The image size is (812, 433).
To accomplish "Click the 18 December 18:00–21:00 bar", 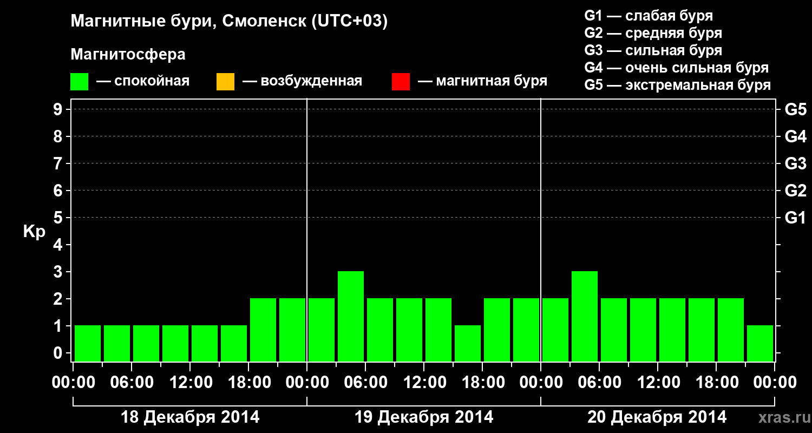I will (x=263, y=330).
